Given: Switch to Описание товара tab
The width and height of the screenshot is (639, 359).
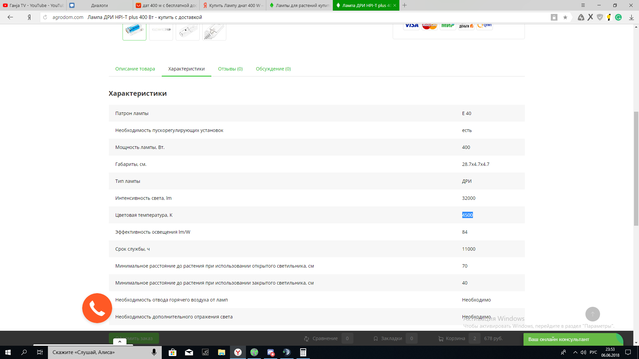Looking at the screenshot, I should pos(135,69).
